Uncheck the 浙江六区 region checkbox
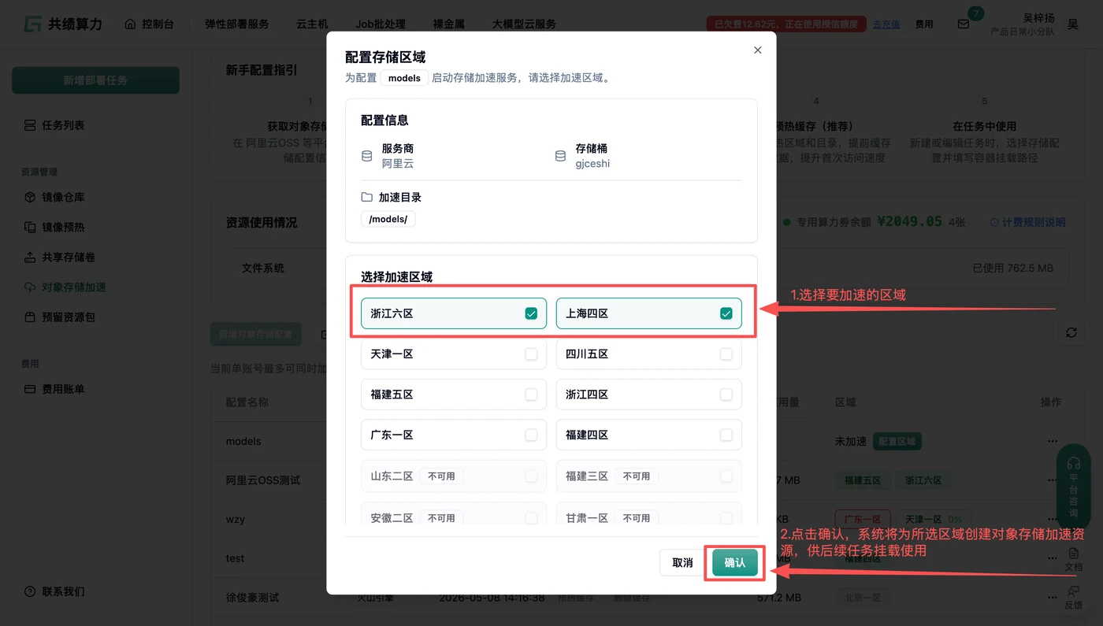 pyautogui.click(x=531, y=313)
